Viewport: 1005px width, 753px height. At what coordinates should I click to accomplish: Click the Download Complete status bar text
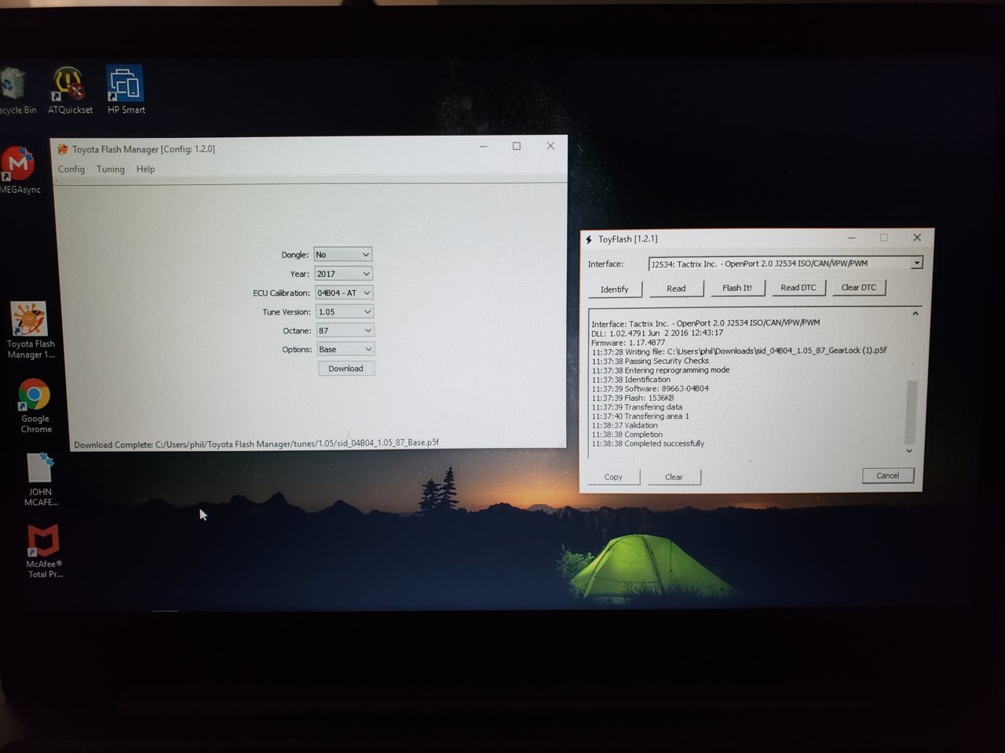tap(257, 444)
